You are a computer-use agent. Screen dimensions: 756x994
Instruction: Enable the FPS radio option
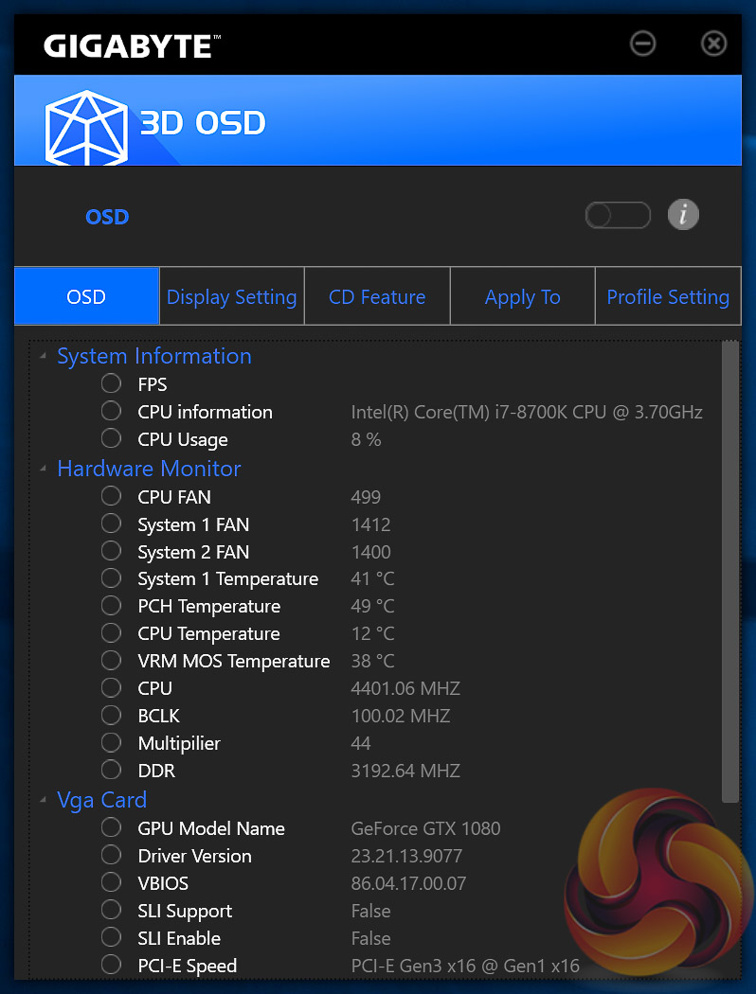click(111, 383)
